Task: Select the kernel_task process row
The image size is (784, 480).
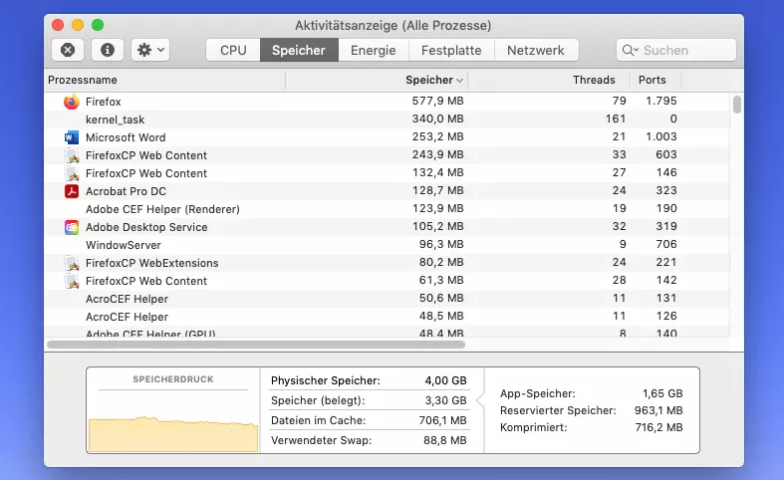Action: (387, 119)
